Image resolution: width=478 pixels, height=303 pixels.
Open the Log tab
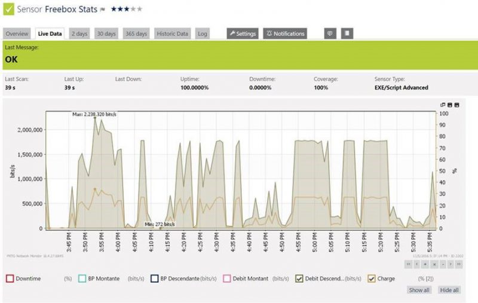click(x=203, y=33)
